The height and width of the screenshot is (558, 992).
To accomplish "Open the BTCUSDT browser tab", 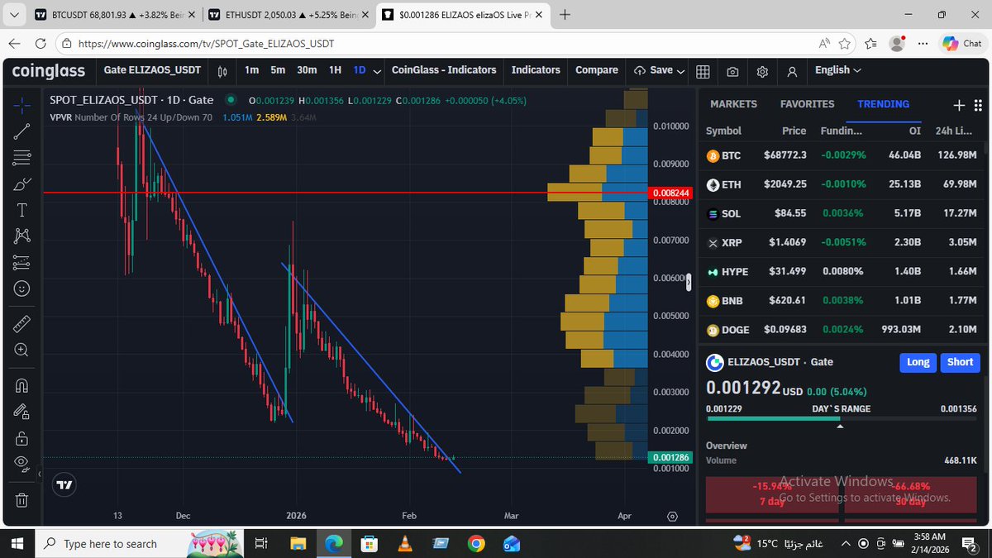I will 115,14.
